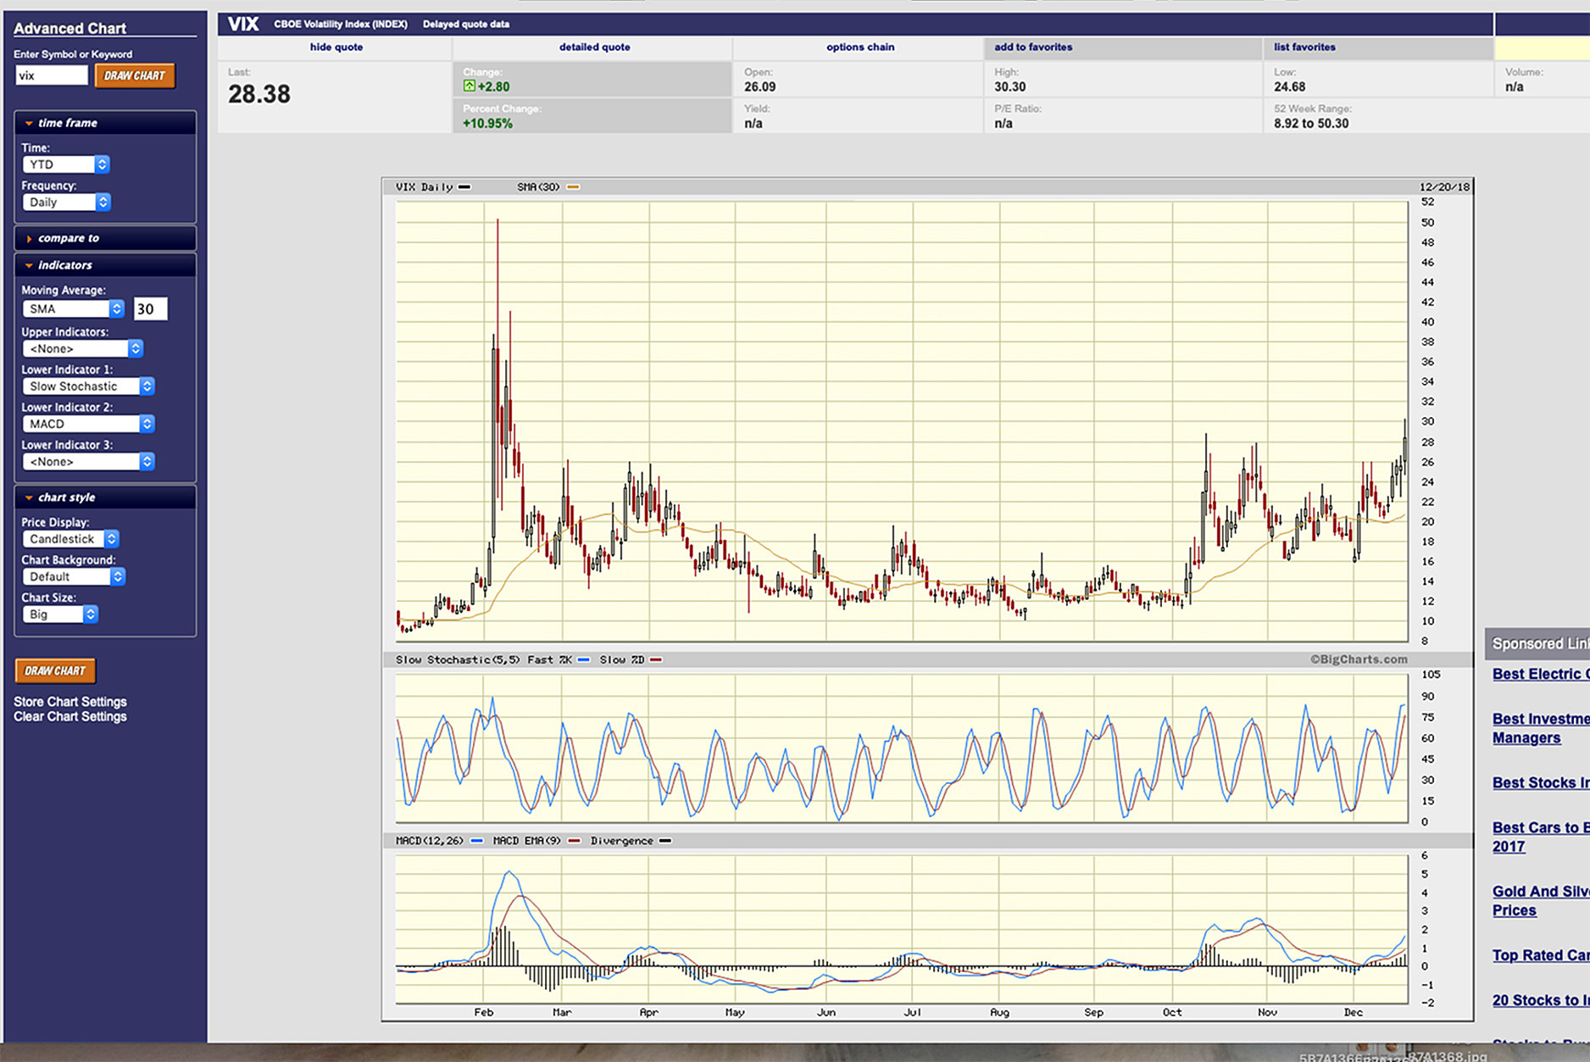Open 20 Stocks sponsored link

tap(1541, 1001)
